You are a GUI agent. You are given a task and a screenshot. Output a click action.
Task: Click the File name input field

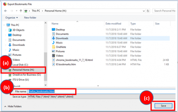[101, 92]
